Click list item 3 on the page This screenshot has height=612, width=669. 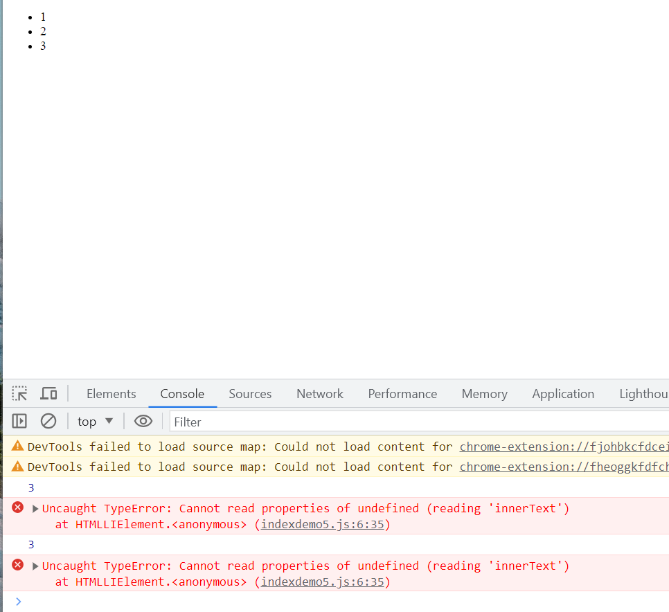click(43, 46)
